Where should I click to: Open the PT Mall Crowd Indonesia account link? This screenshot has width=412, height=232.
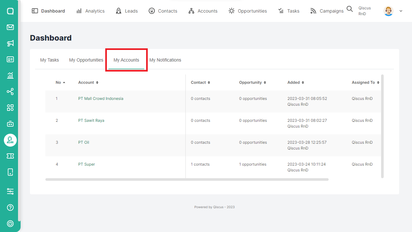[100, 99]
